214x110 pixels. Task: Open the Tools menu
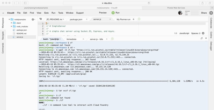61,13
